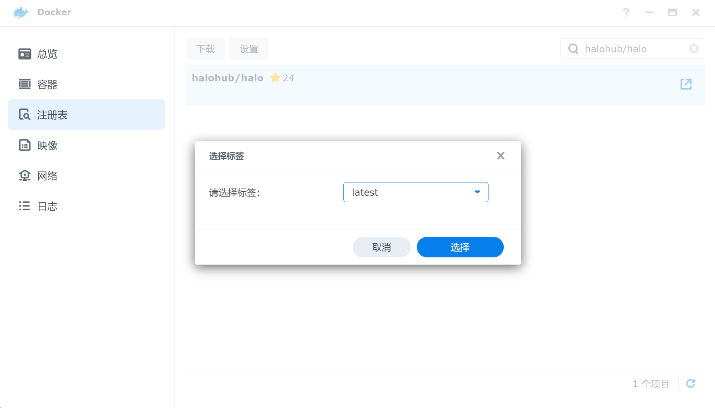The image size is (715, 408).
Task: Click the 下载 download button
Action: [206, 49]
